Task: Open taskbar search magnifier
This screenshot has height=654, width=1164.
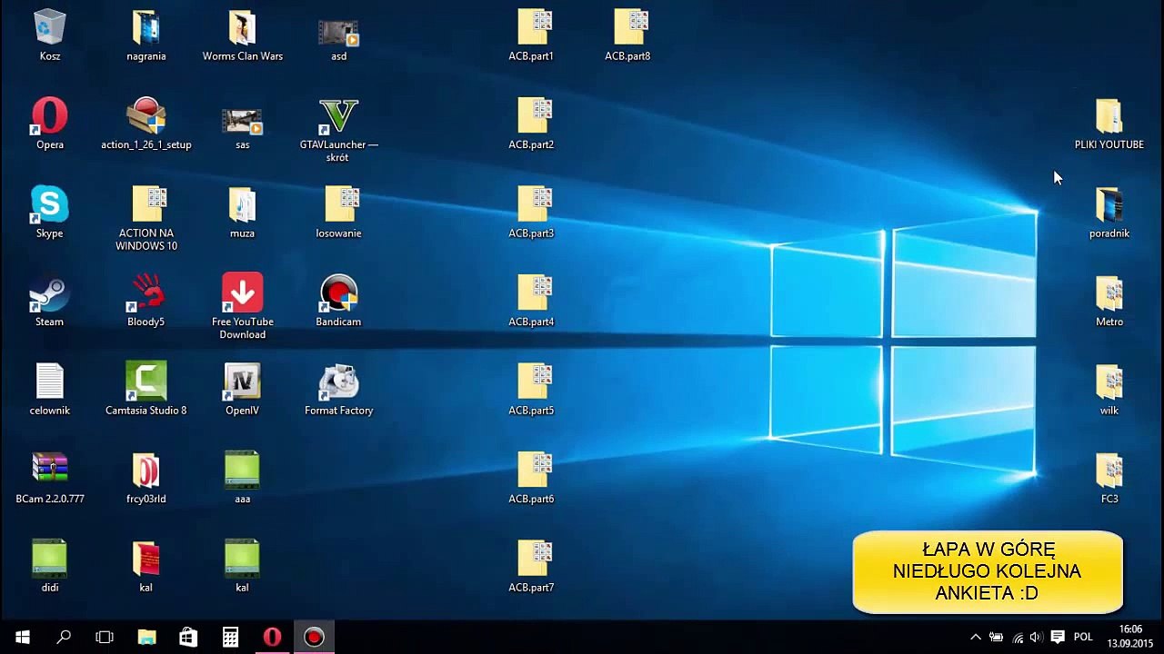Action: (64, 638)
